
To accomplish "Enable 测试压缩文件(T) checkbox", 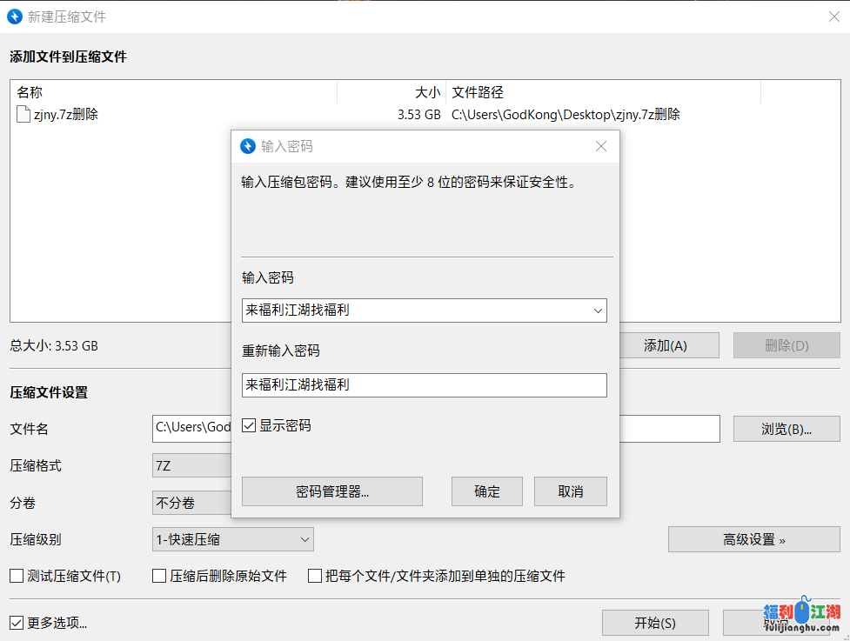I will [17, 576].
